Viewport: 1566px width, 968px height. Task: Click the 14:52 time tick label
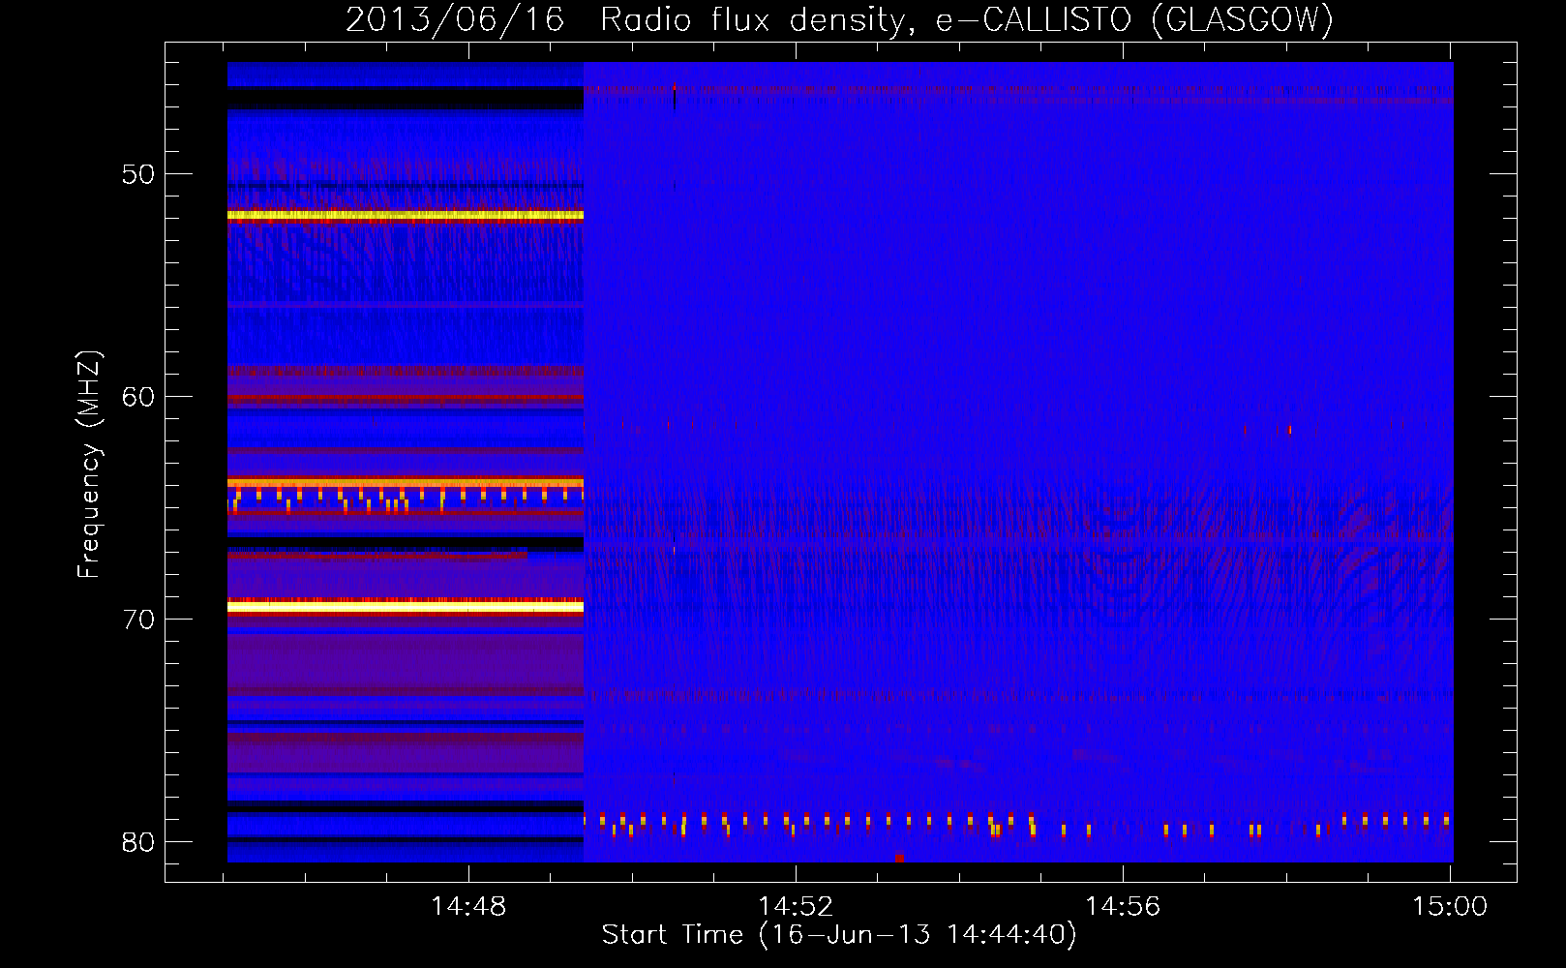click(x=796, y=906)
